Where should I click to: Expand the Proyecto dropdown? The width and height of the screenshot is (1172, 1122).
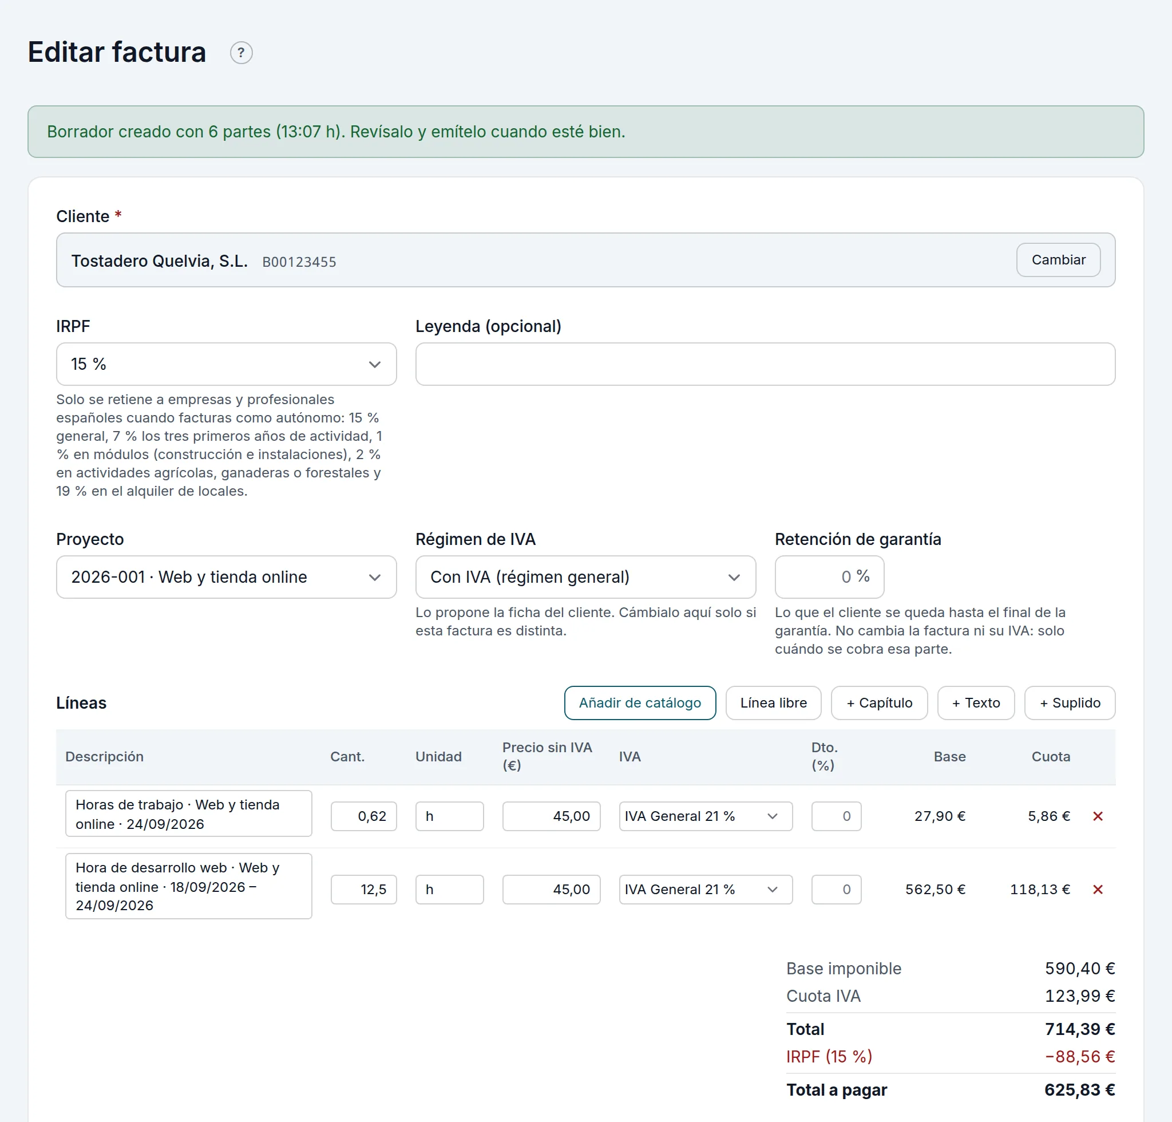click(226, 577)
